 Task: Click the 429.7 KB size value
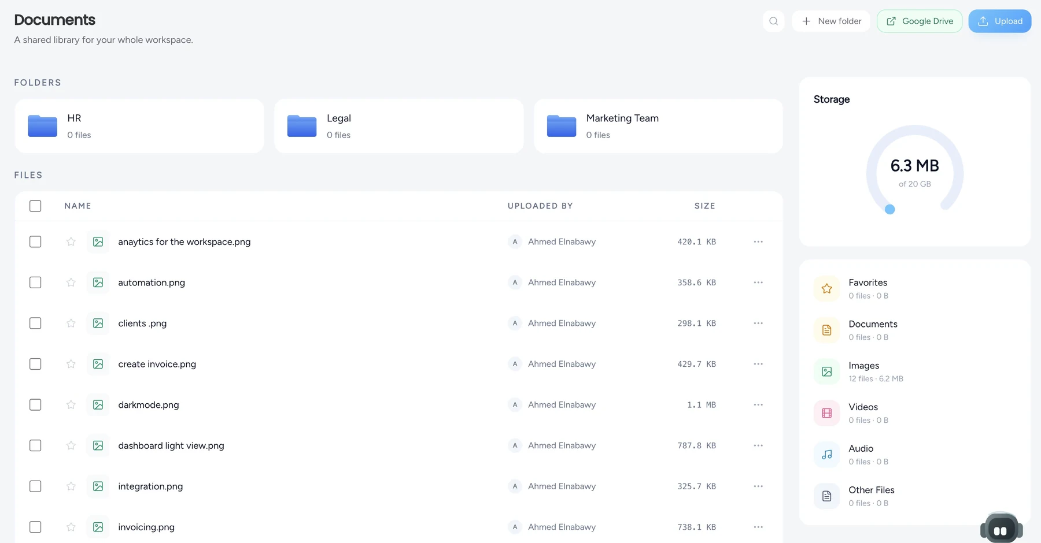point(697,364)
